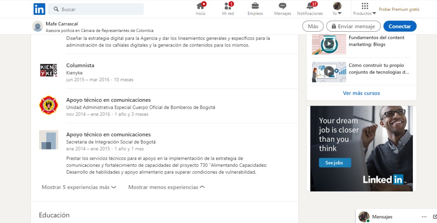Click the Más button

[313, 26]
